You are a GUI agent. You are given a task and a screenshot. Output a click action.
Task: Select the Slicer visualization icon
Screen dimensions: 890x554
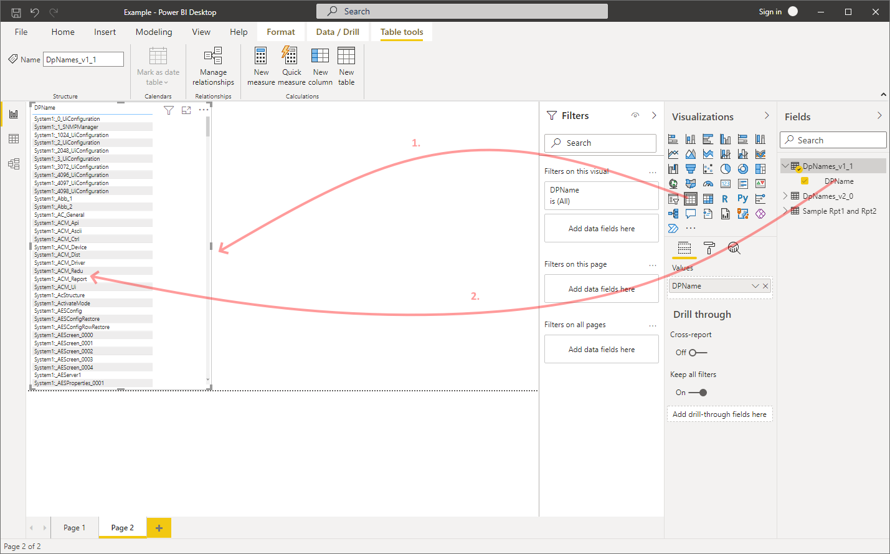[x=673, y=198]
